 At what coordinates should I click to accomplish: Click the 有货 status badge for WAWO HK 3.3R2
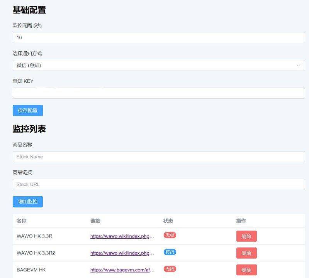[x=170, y=252]
